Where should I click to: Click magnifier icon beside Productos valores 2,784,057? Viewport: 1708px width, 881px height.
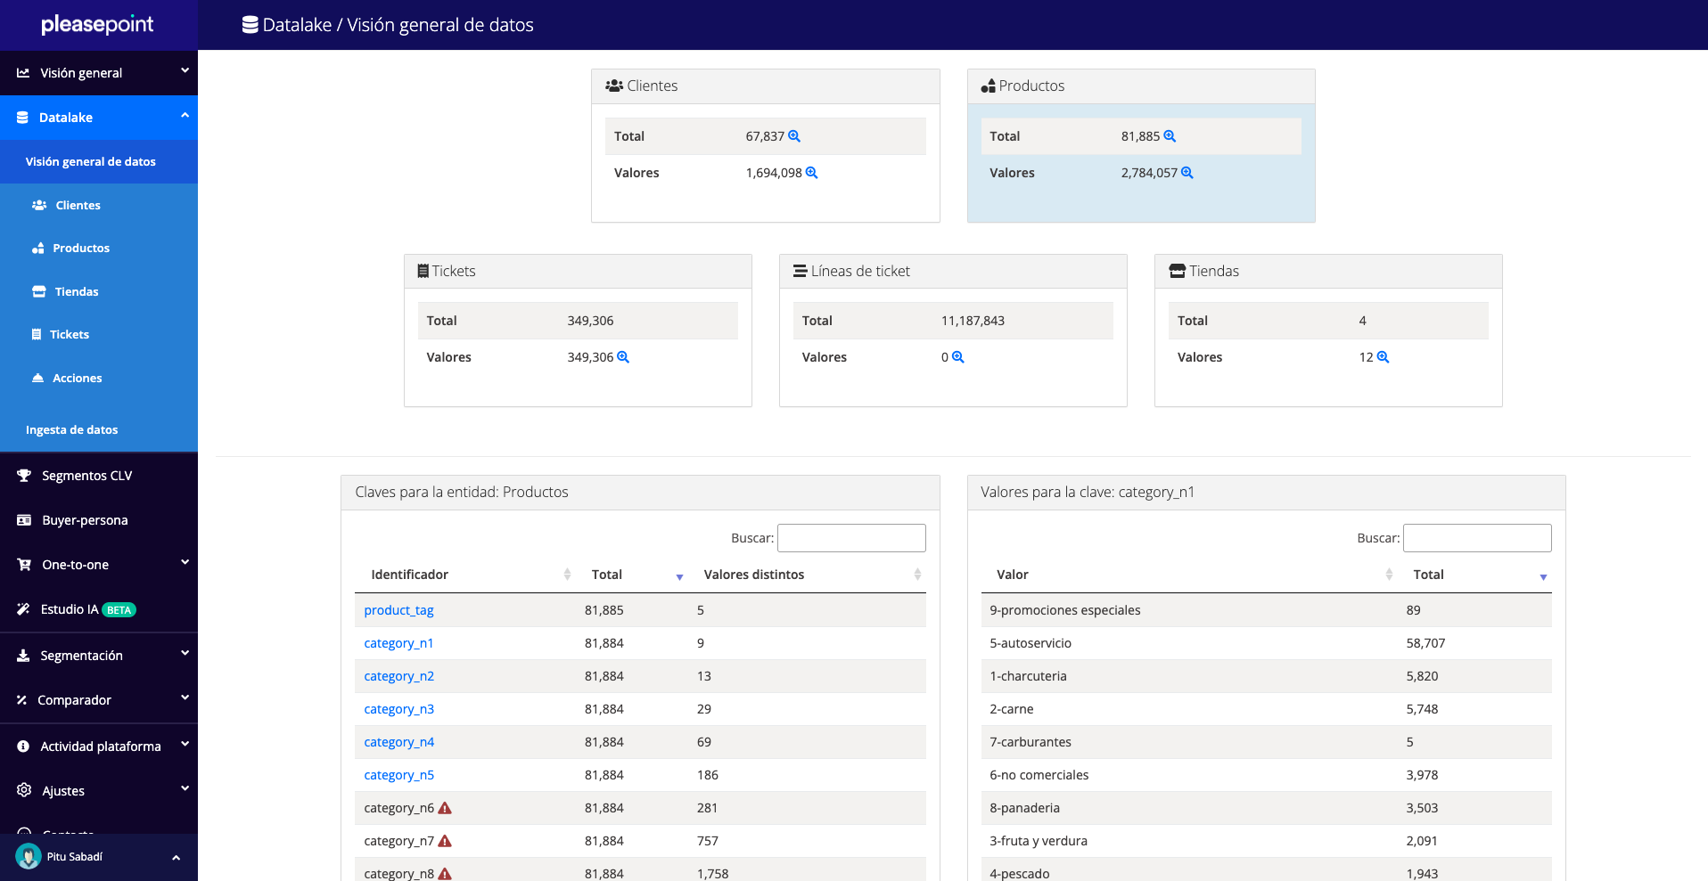point(1187,173)
